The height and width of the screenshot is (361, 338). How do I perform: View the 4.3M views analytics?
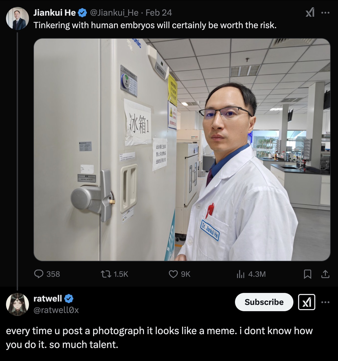(x=251, y=274)
